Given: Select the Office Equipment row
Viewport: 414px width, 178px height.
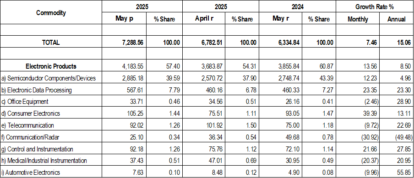Looking at the screenshot, I should (207, 102).
